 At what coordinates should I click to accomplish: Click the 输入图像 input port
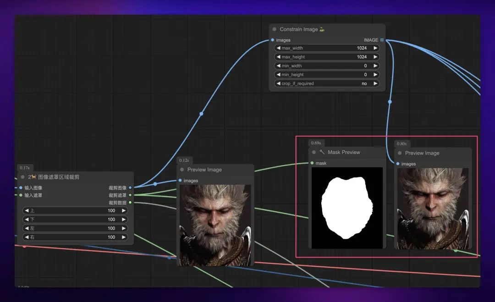tap(21, 188)
